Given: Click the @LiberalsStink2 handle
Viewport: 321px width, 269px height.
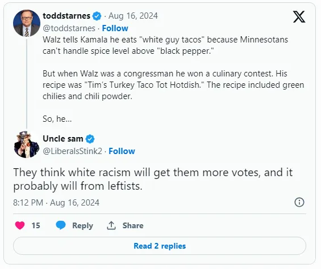Looking at the screenshot, I should (72, 151).
